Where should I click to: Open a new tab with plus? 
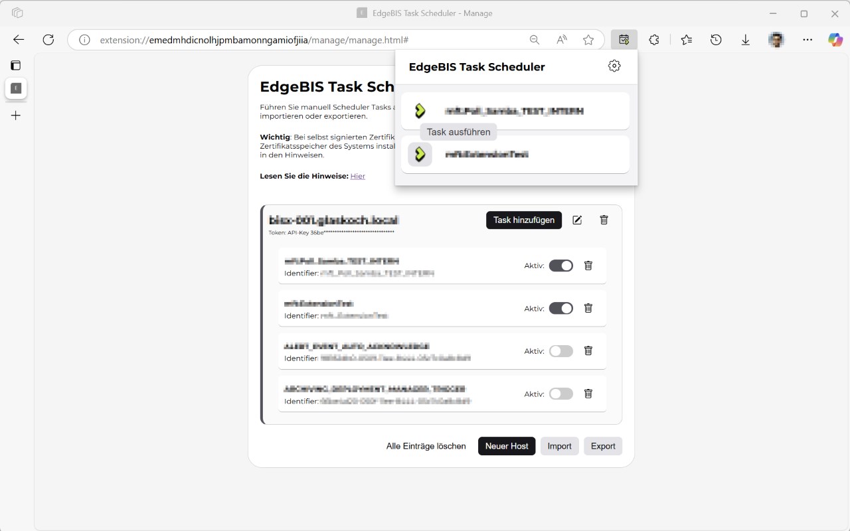(16, 115)
